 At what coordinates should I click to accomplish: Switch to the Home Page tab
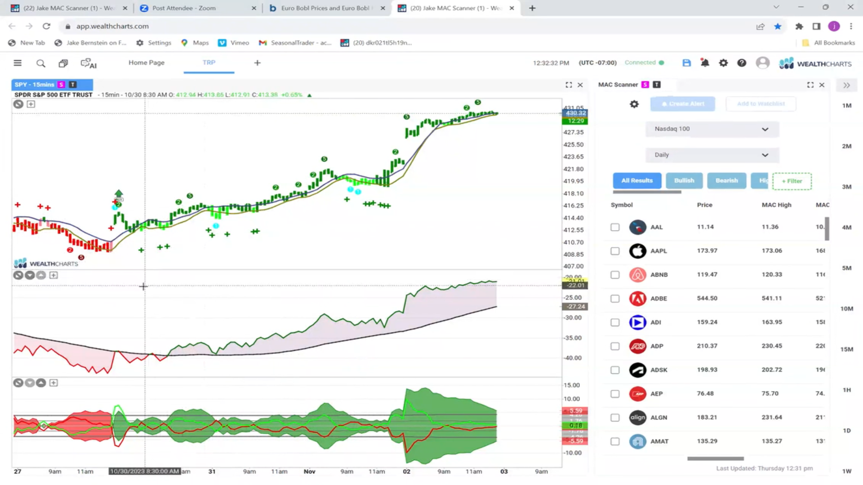(x=147, y=62)
